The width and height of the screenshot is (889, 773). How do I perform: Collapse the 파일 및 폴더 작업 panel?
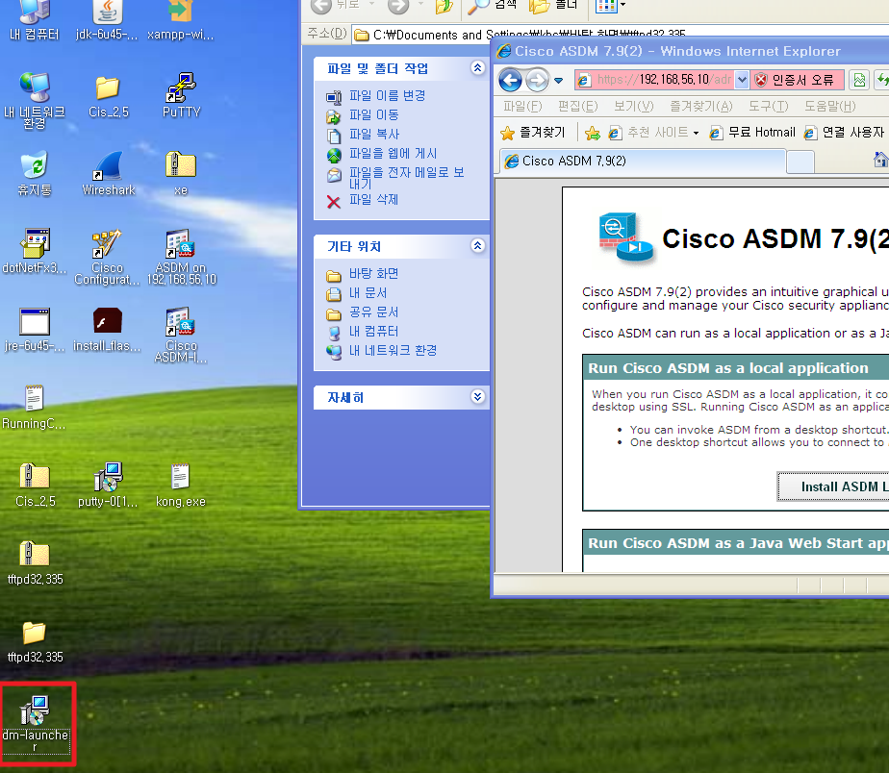click(x=477, y=68)
